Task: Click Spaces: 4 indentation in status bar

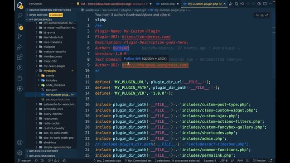Action: click(210, 161)
